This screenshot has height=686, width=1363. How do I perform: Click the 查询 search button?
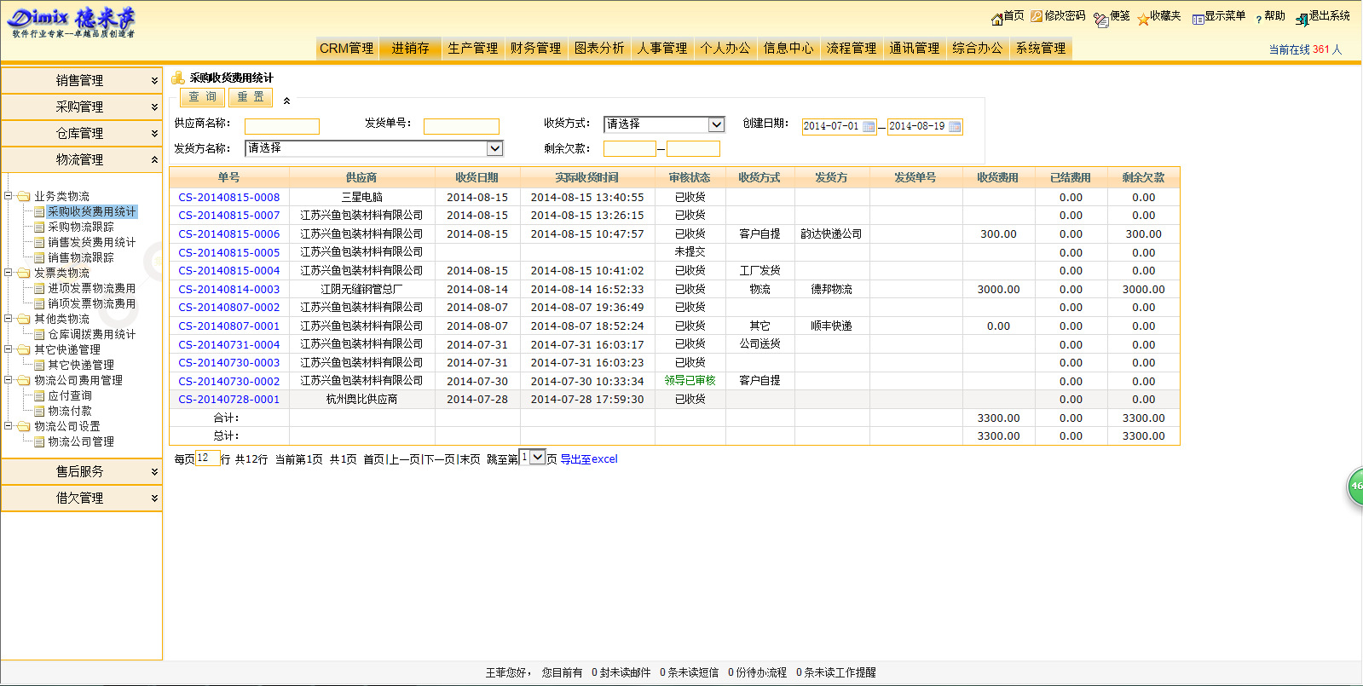point(203,97)
